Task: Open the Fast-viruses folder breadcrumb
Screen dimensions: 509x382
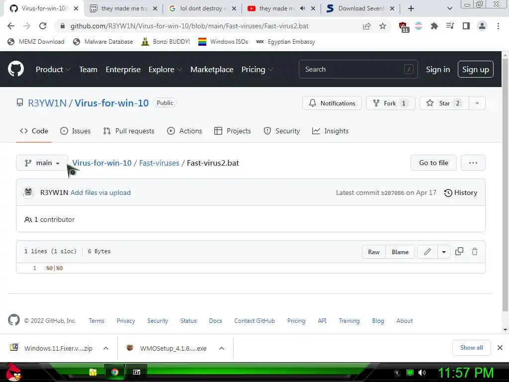Action: coord(159,163)
